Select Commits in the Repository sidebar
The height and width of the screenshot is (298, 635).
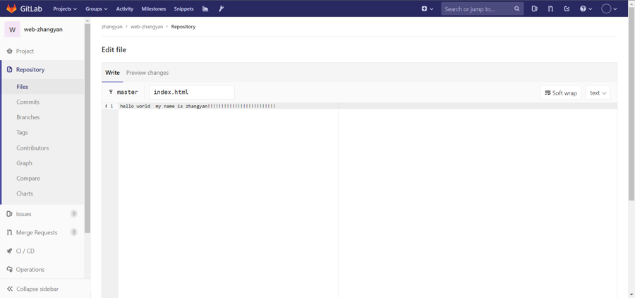[x=28, y=102]
